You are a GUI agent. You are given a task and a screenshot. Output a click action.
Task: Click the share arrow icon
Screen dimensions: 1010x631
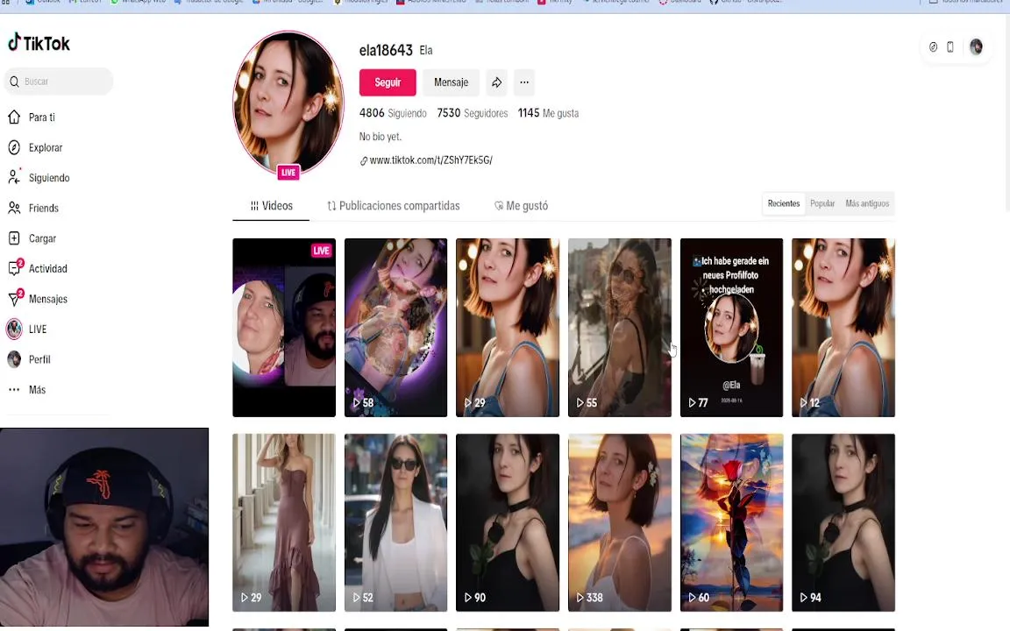click(x=496, y=82)
